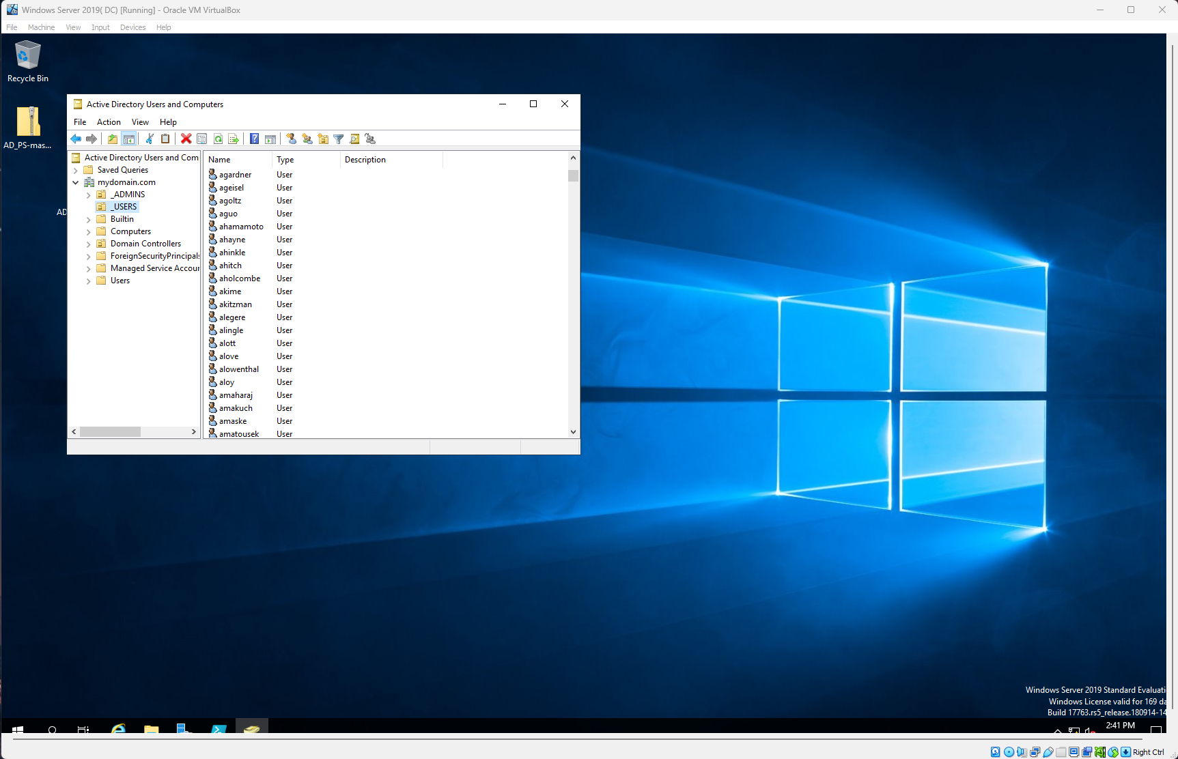Expand the Managed Service Accounts node
This screenshot has width=1178, height=759.
pyautogui.click(x=89, y=269)
